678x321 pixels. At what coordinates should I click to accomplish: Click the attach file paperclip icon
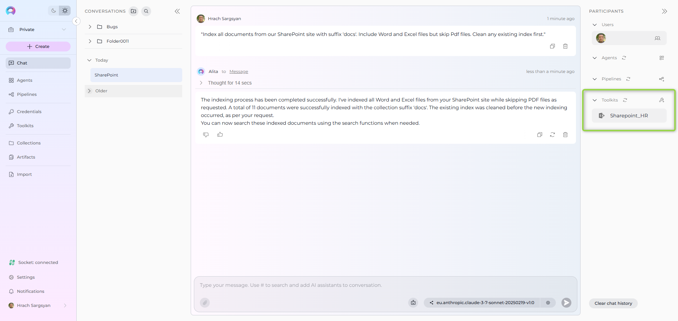(x=205, y=303)
